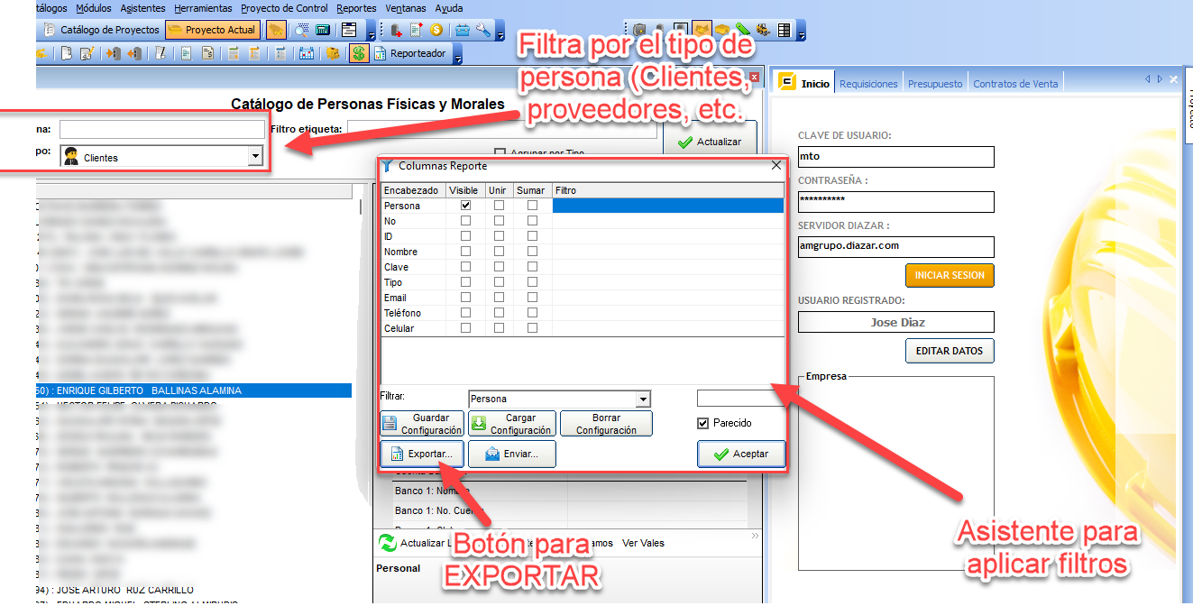Image resolution: width=1193 pixels, height=606 pixels.
Task: Click the Exportar button in Columnas Reporte
Action: tap(421, 454)
